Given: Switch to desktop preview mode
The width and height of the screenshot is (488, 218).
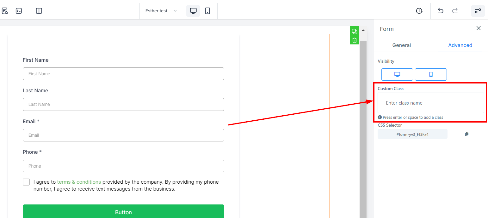Looking at the screenshot, I should tap(193, 11).
